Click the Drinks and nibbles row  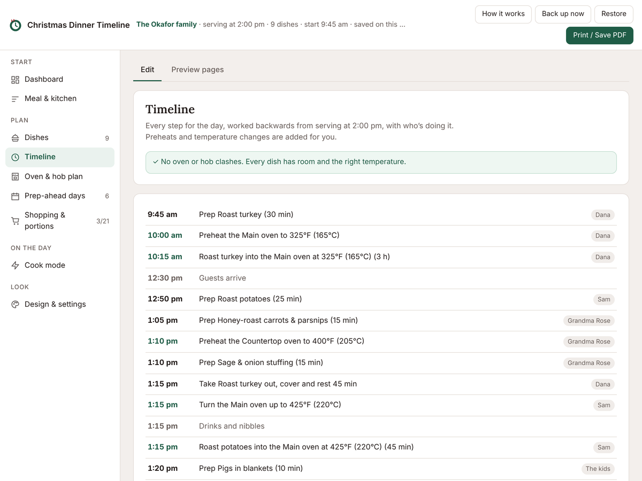(x=381, y=426)
